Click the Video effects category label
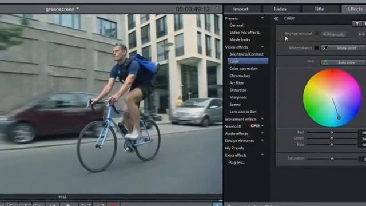Viewport: 366px width, 206px height. (x=236, y=47)
